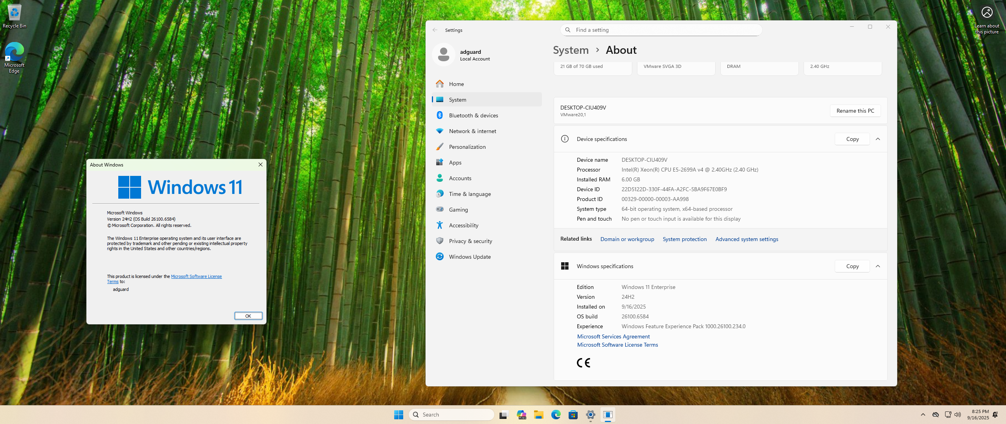1006x424 pixels.
Task: Open the notification bell in the tray
Action: (x=995, y=415)
